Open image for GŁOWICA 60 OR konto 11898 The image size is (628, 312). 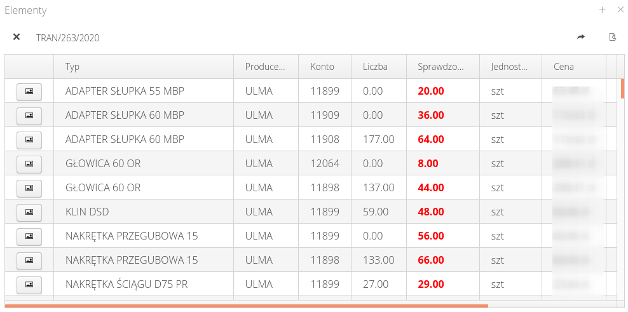(29, 187)
